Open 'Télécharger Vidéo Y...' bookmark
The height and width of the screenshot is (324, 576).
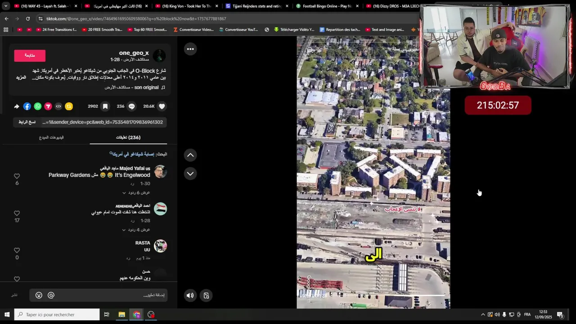293,30
